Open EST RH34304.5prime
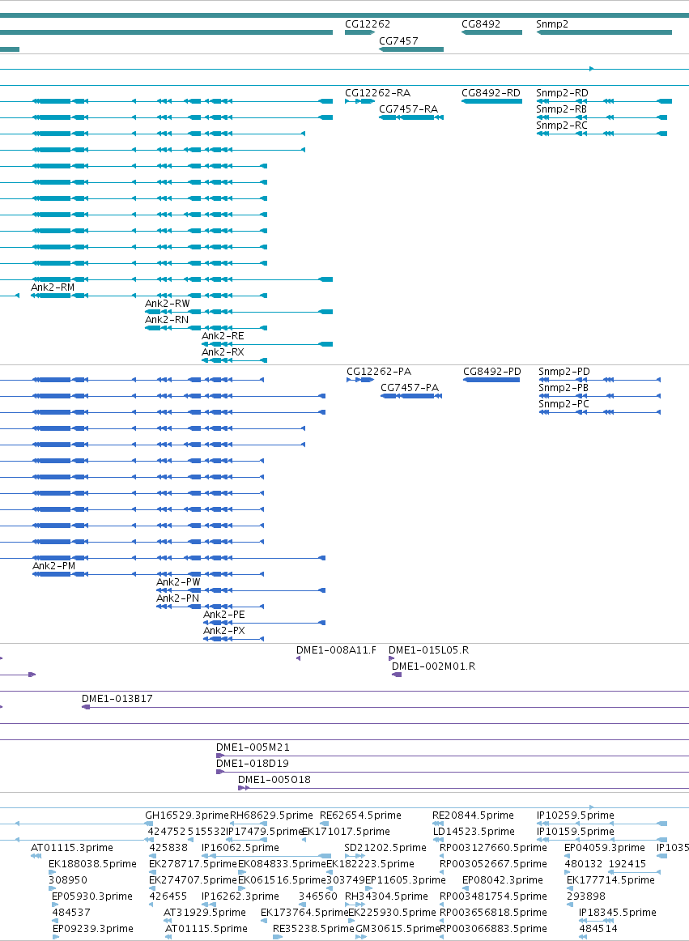Screen dimensions: 689x941 (386, 896)
